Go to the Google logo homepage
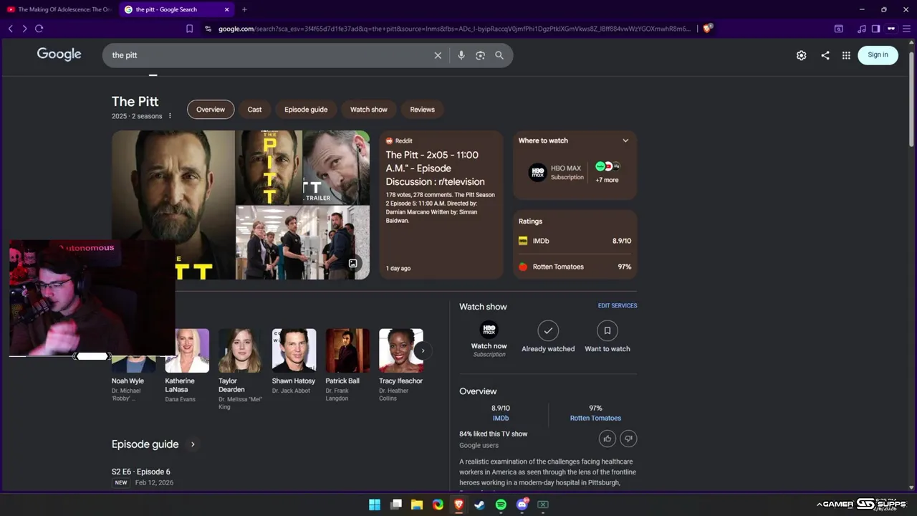Viewport: 917px width, 516px height. (x=59, y=54)
